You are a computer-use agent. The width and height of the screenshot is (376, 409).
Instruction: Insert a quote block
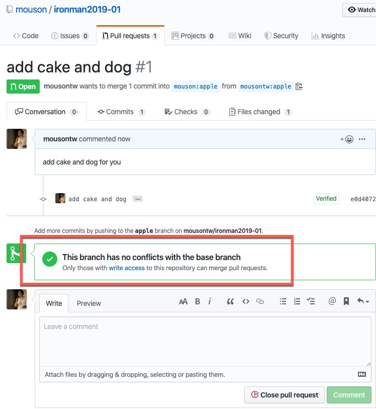point(230,301)
